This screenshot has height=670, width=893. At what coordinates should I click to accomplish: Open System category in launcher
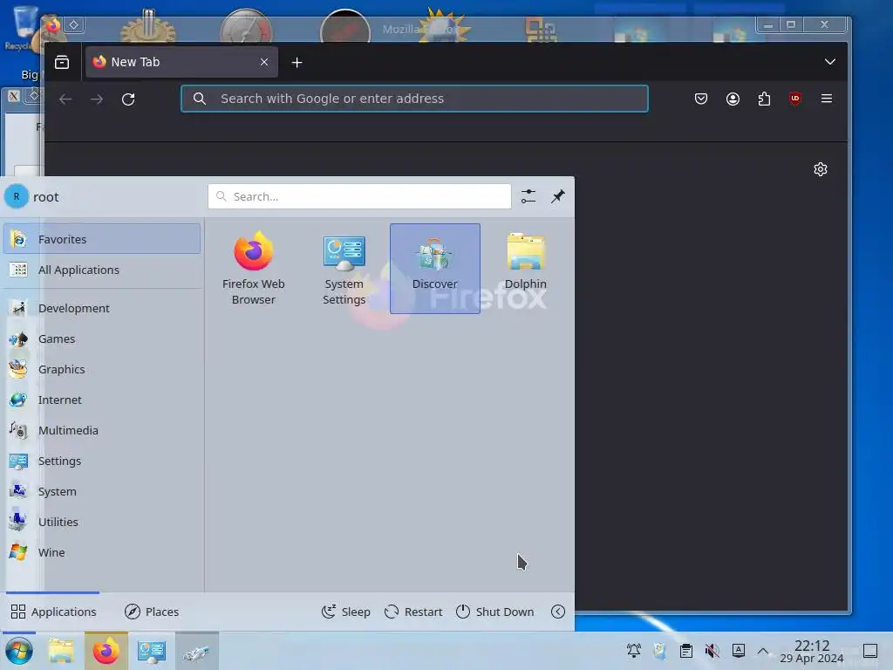[102, 492]
